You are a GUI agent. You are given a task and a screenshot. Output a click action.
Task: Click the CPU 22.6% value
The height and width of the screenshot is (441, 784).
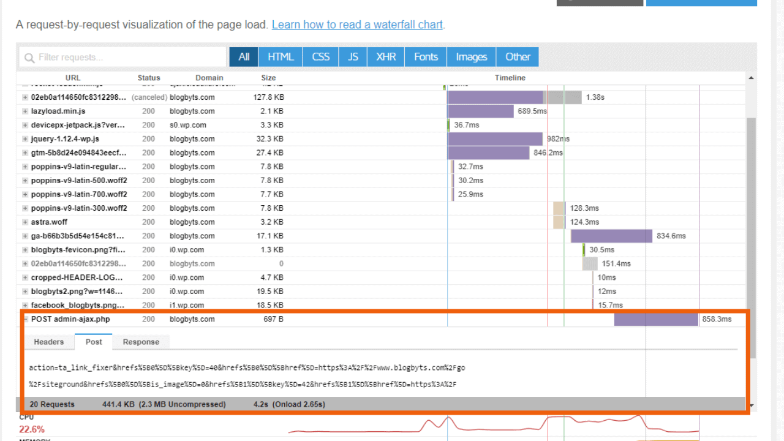32,429
